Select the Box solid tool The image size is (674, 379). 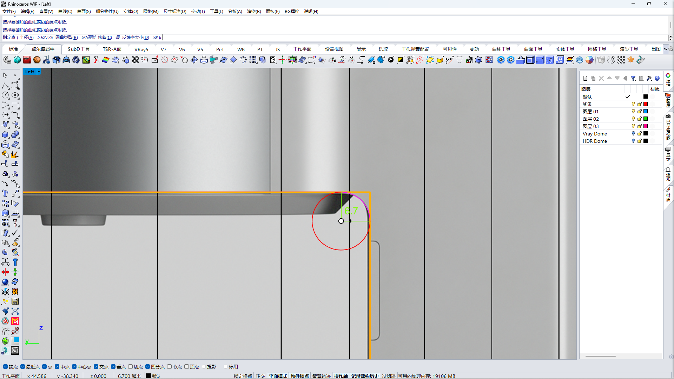click(x=5, y=135)
